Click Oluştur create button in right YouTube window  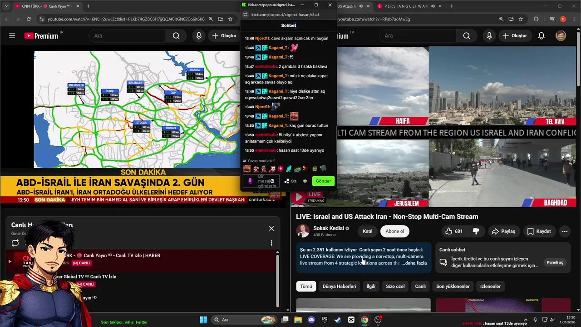[514, 36]
